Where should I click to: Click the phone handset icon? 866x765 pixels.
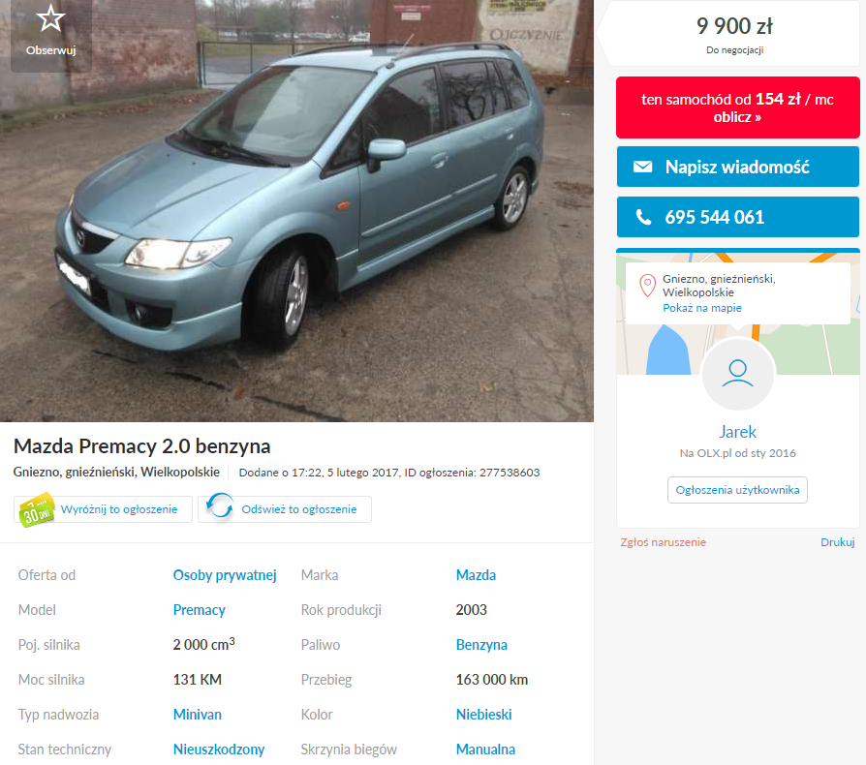[643, 217]
